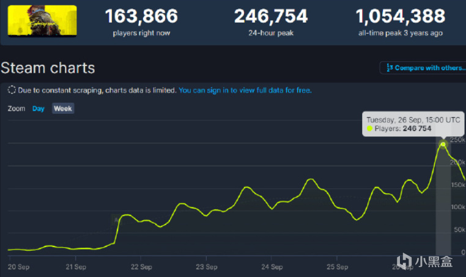Click the 100k y-axis label
The height and width of the screenshot is (277, 466).
pos(458,207)
